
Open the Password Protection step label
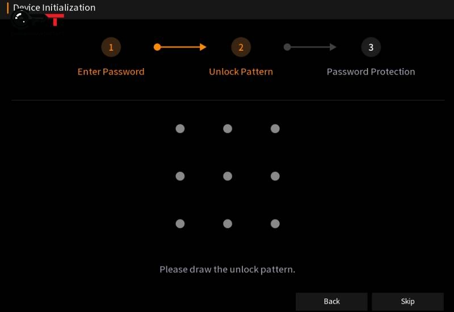coord(371,72)
